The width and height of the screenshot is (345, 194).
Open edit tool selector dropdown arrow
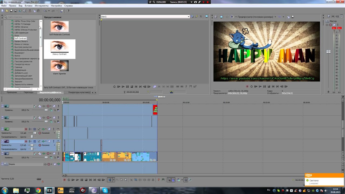(113, 180)
